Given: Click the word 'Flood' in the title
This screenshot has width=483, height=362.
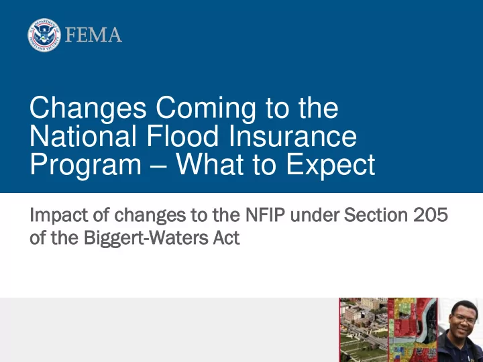Looking at the screenshot, I should tap(182, 135).
